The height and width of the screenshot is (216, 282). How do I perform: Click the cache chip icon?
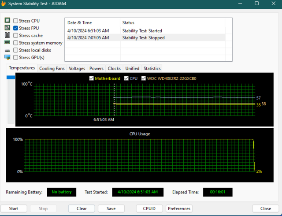[x=7, y=35]
